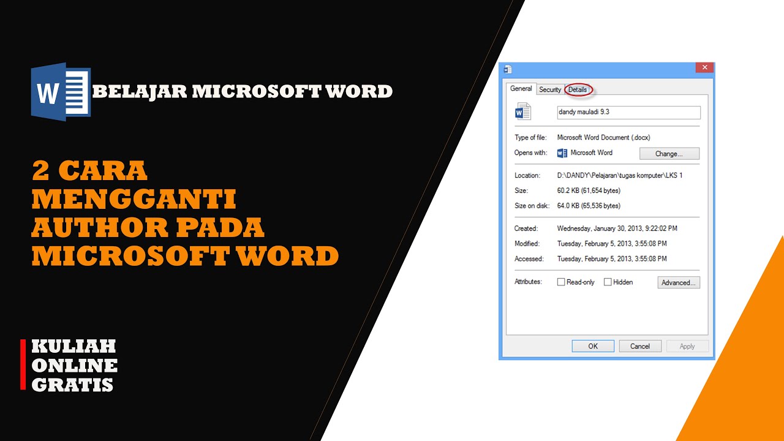Screen dimensions: 784x441
Task: Click the 'KULIAH ONLINE GRATIS' text
Action: (74, 366)
